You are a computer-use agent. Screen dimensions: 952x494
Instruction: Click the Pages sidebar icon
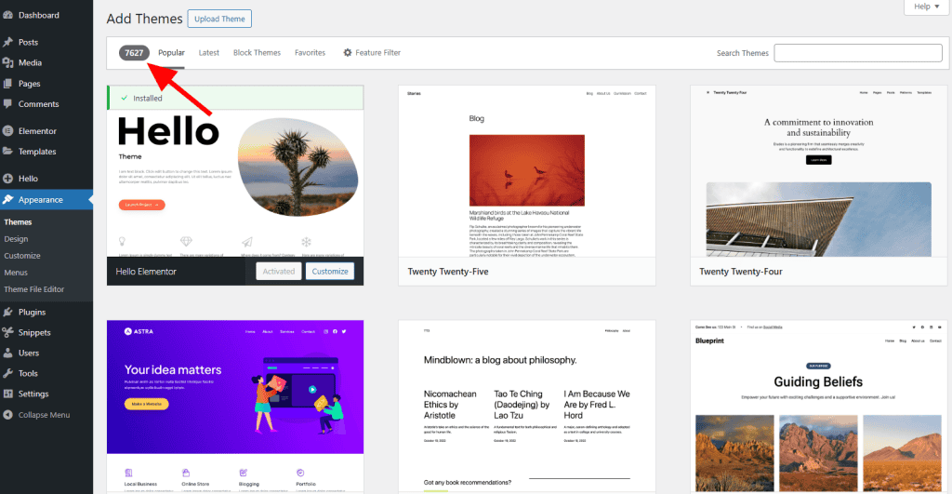[x=7, y=83]
